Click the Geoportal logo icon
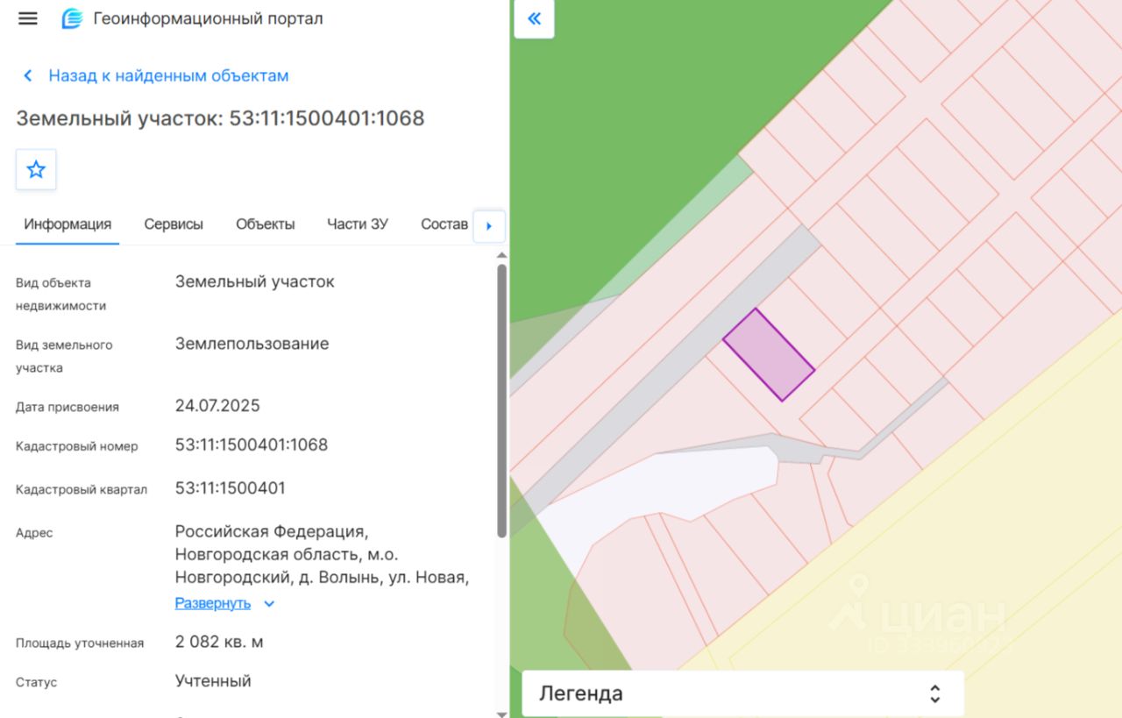1122x718 pixels. [71, 18]
